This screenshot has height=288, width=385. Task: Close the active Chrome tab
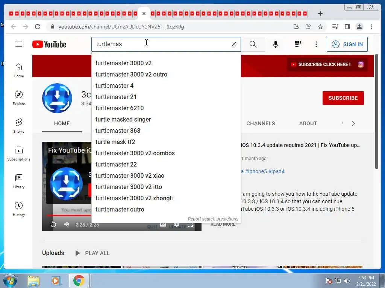tap(144, 13)
